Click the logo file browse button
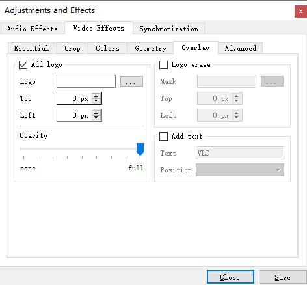The height and width of the screenshot is (285, 307). [131, 81]
